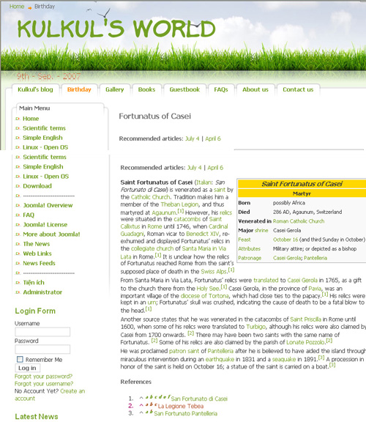The height and width of the screenshot is (422, 366).
Task: Open the Swiss Alps link
Action: [214, 272]
